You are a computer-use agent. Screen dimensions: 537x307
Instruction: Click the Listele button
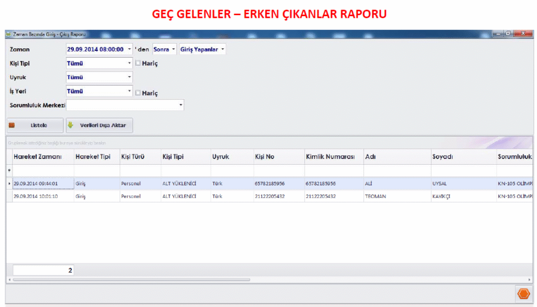click(x=34, y=125)
